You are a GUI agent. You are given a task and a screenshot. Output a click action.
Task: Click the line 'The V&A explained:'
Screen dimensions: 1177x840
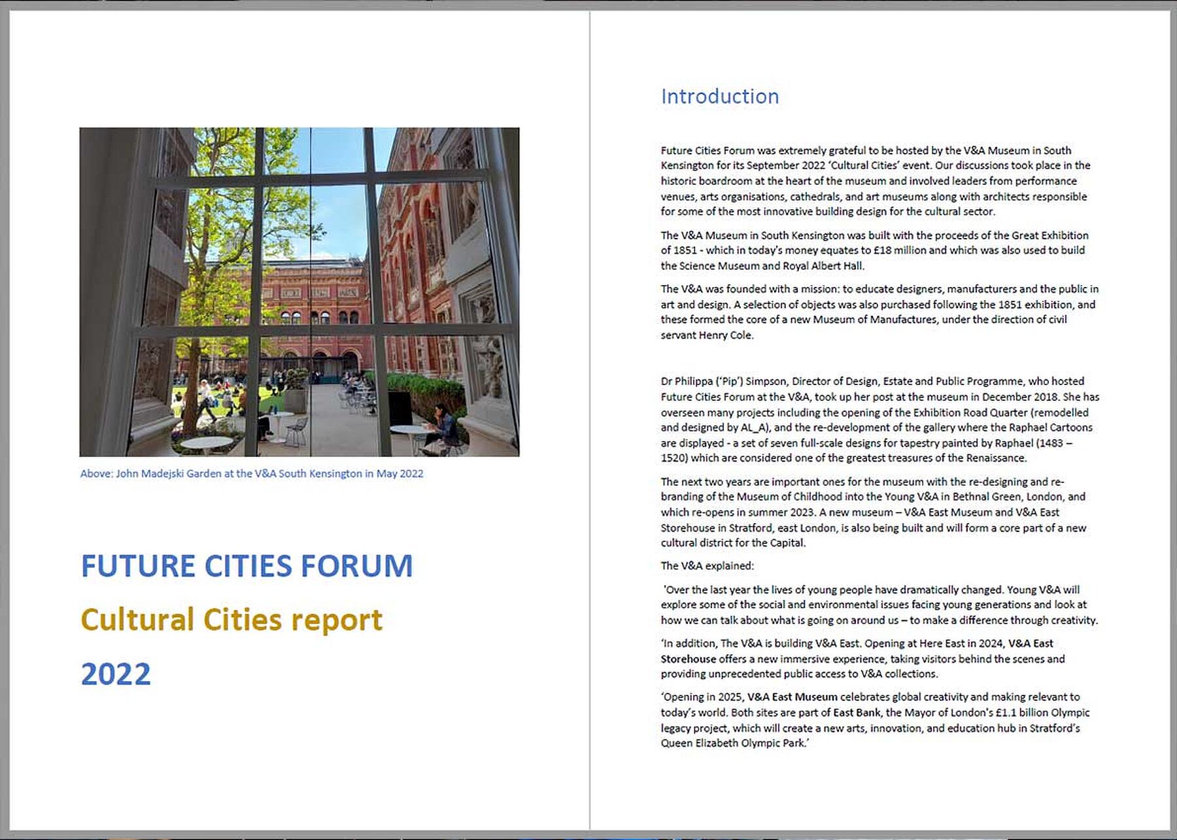(707, 566)
